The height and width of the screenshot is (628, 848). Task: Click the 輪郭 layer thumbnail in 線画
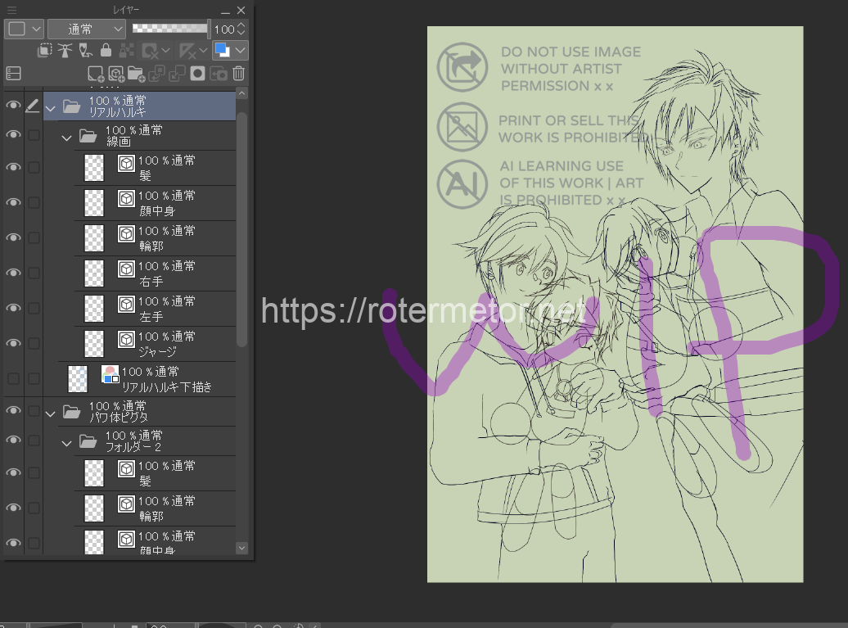(94, 237)
